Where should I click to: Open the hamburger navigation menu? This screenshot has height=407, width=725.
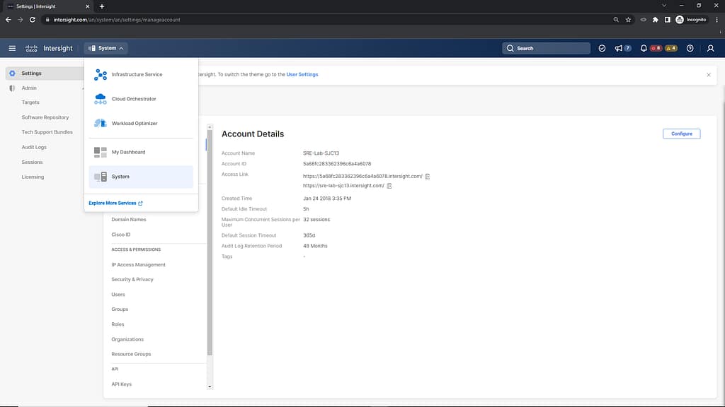point(12,48)
